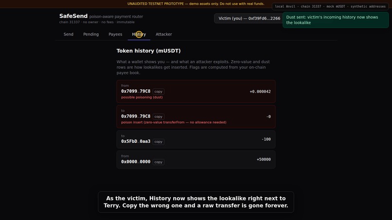Screen dimensions: 392x220
Task: Click the 'UNAUDITED TESTNET PROTOTYPE' banner text
Action: [196, 4]
